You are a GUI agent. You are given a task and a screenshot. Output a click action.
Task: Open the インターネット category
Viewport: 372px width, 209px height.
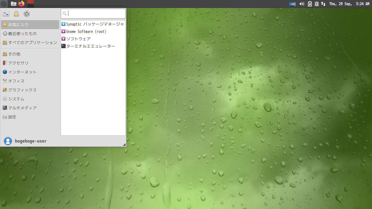click(30, 72)
